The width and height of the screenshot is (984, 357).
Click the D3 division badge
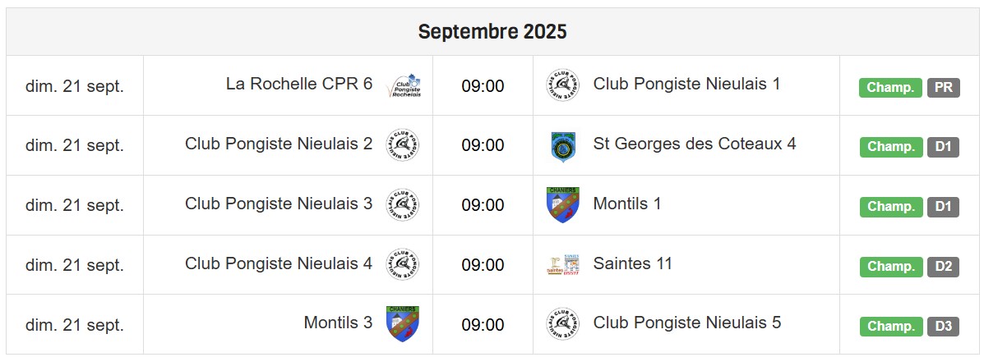943,327
